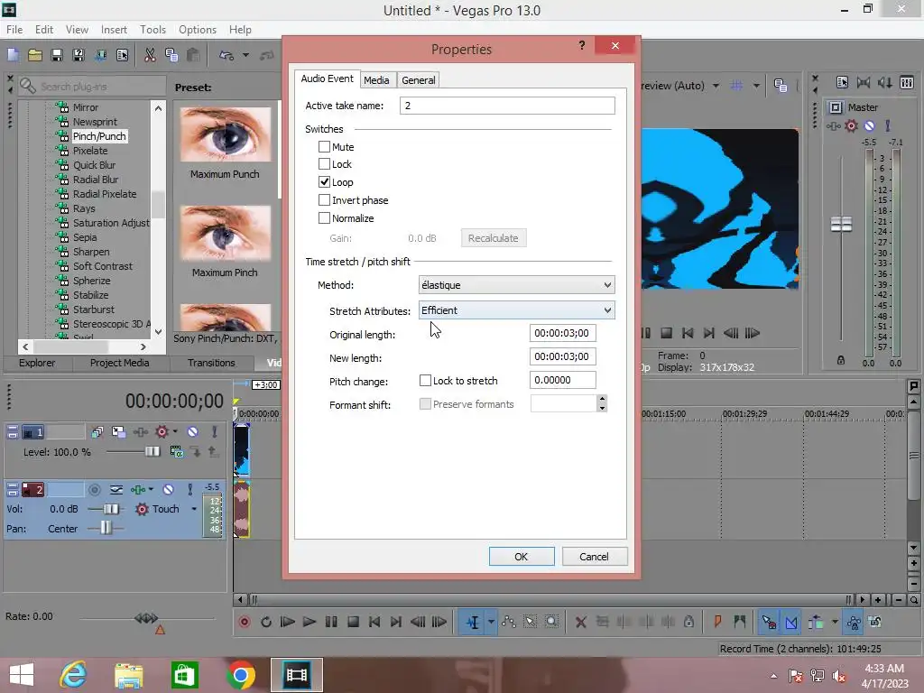The image size is (924, 693).
Task: Click Arm for Record on audio track 2
Action: click(94, 489)
